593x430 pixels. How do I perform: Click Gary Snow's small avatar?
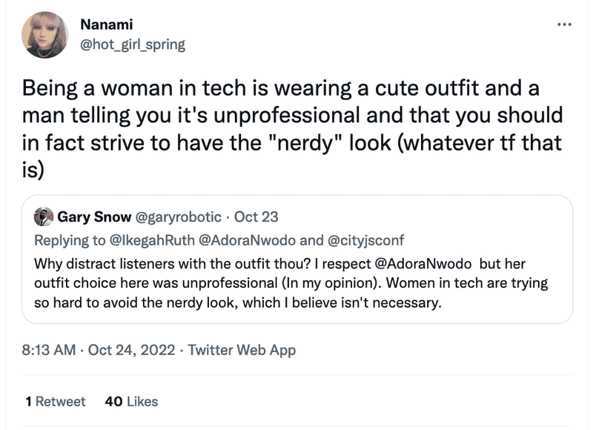[44, 216]
